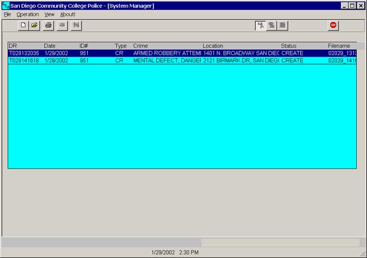Open the File menu

[x=7, y=15]
